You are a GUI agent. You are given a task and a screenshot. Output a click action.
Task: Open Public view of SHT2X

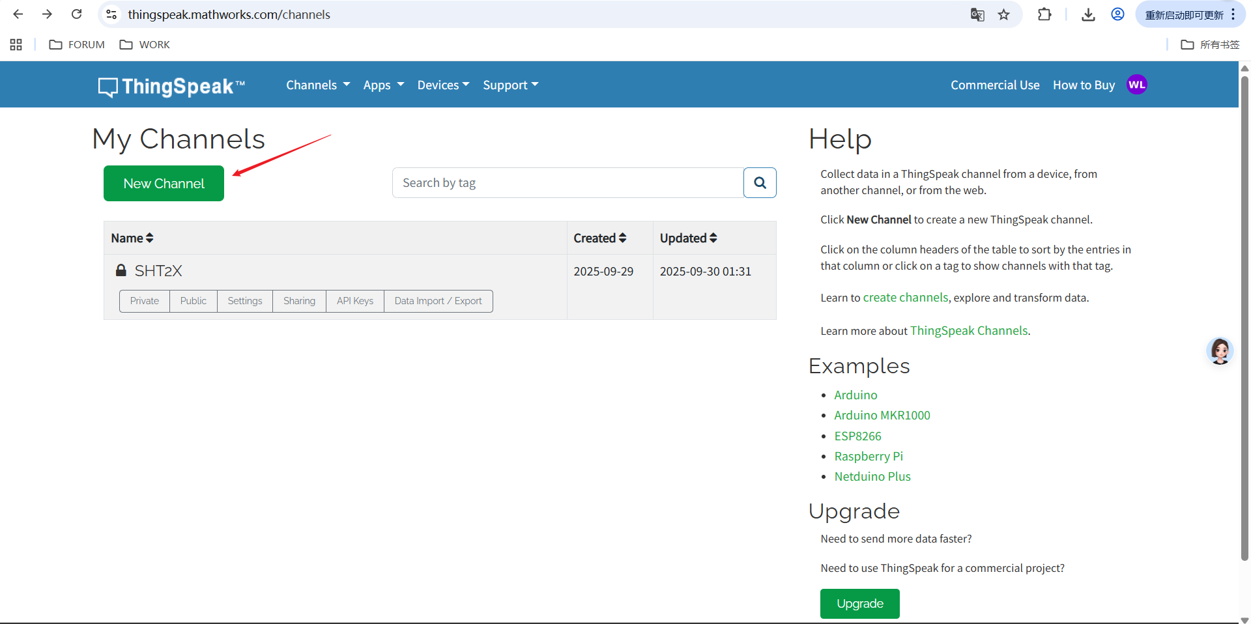pyautogui.click(x=194, y=301)
